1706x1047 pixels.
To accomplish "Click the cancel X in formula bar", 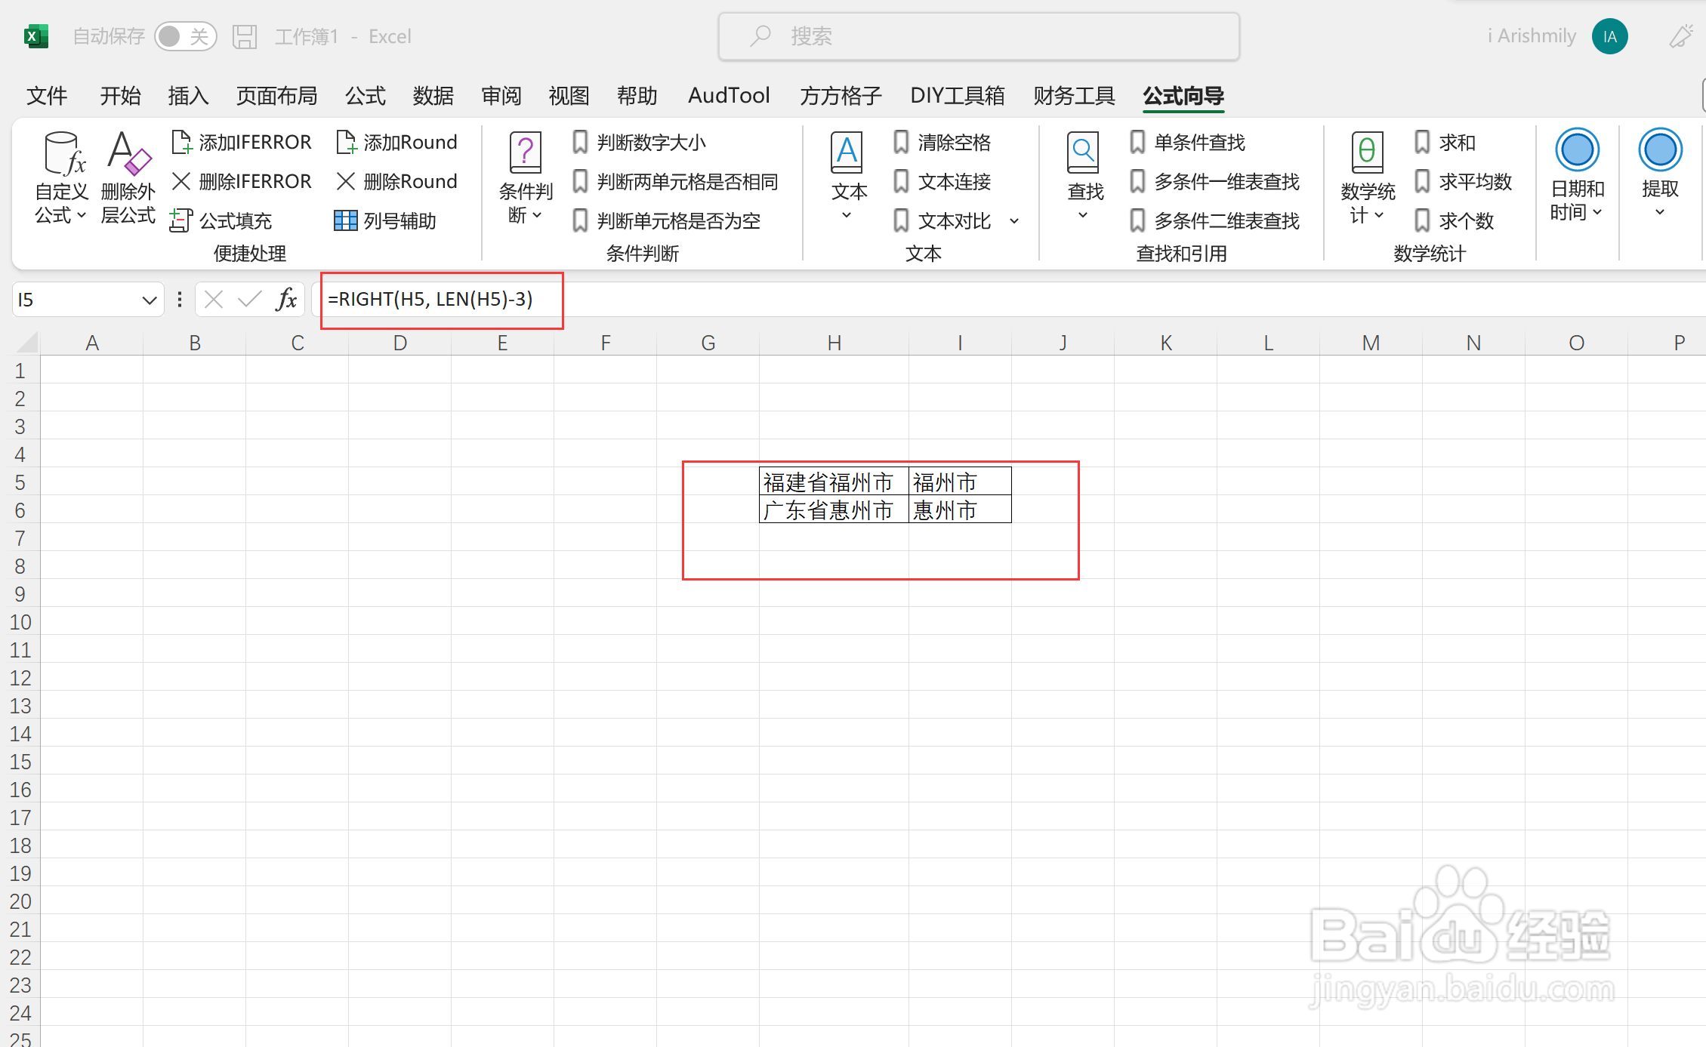I will tap(214, 300).
